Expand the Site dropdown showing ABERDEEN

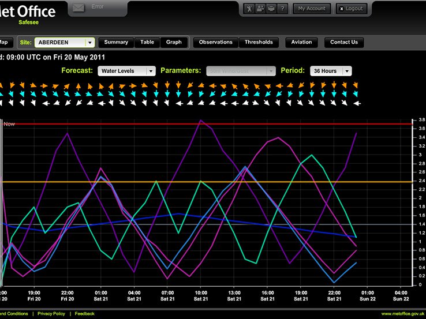[65, 42]
